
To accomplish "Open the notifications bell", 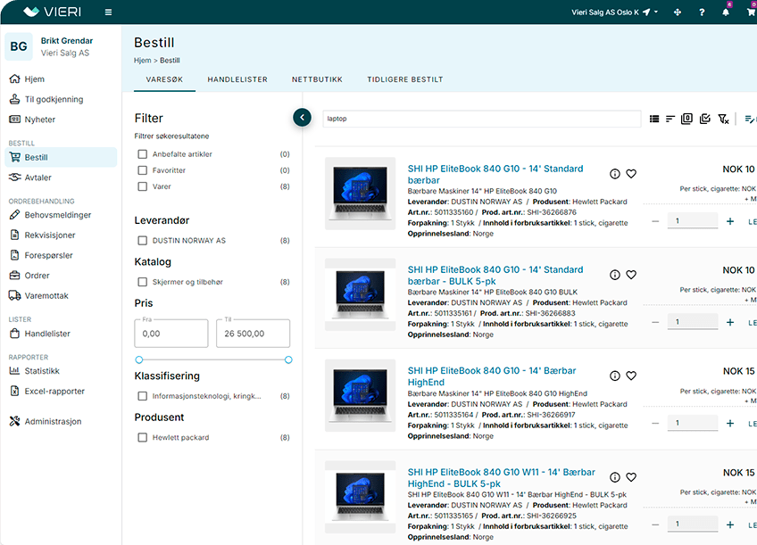I will (726, 12).
